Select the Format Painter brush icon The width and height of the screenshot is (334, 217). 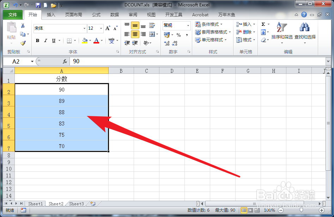click(23, 43)
